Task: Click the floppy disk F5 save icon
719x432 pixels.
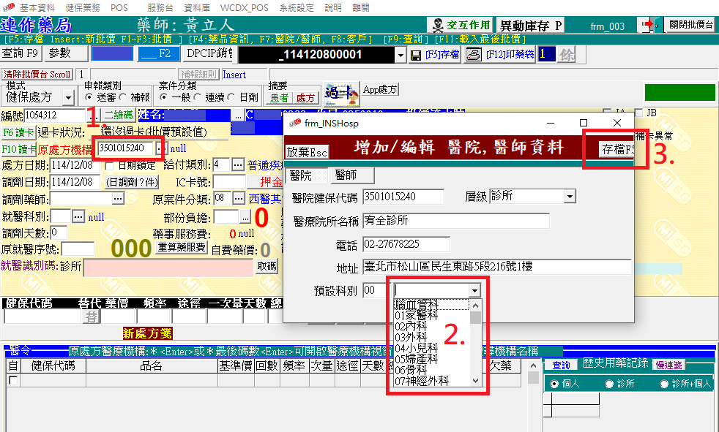Action: tap(415, 55)
